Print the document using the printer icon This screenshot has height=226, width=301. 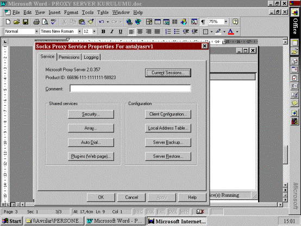tap(36, 22)
